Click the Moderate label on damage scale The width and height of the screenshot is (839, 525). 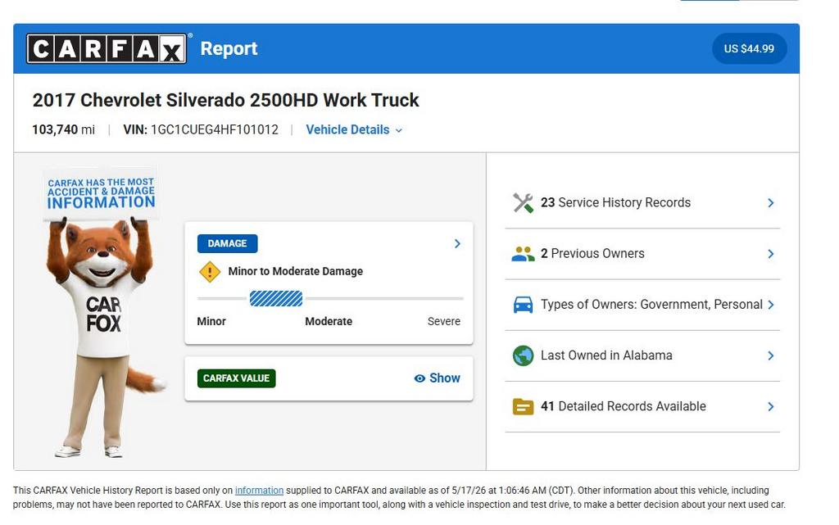(x=329, y=321)
